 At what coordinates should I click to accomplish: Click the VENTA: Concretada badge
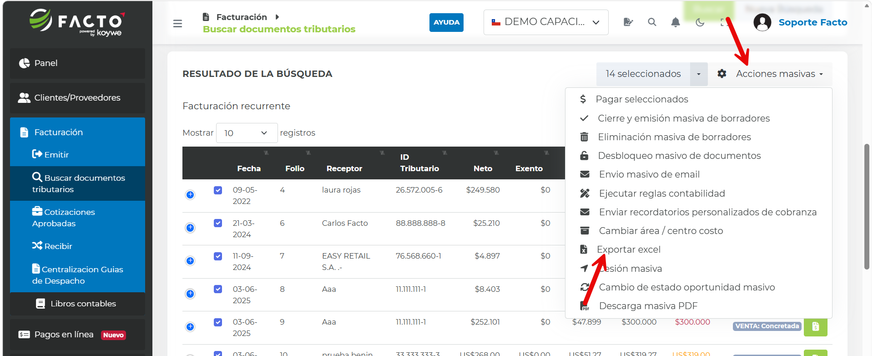[x=767, y=326]
